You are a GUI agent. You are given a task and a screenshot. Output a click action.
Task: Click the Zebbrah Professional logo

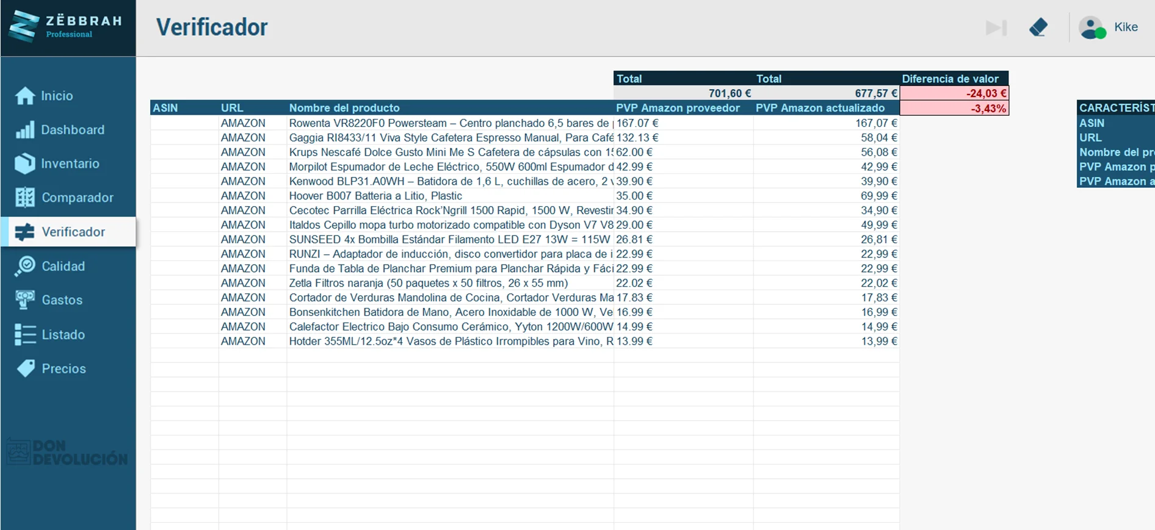coord(66,27)
